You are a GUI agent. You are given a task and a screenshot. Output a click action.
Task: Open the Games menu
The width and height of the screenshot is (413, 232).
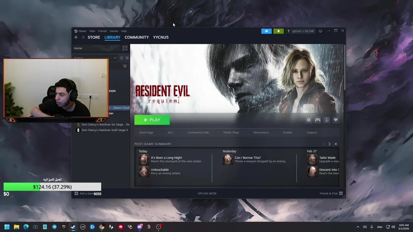point(114,31)
